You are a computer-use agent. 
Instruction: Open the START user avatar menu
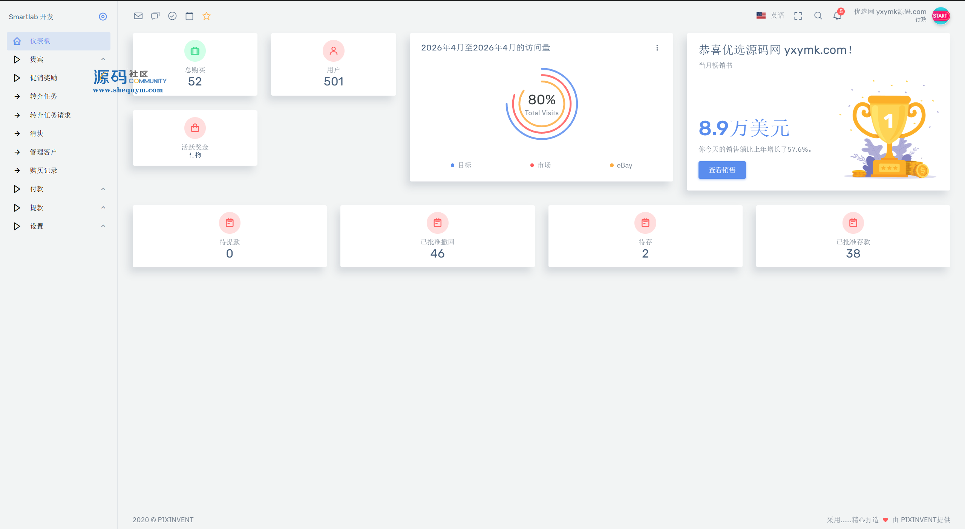coord(941,16)
